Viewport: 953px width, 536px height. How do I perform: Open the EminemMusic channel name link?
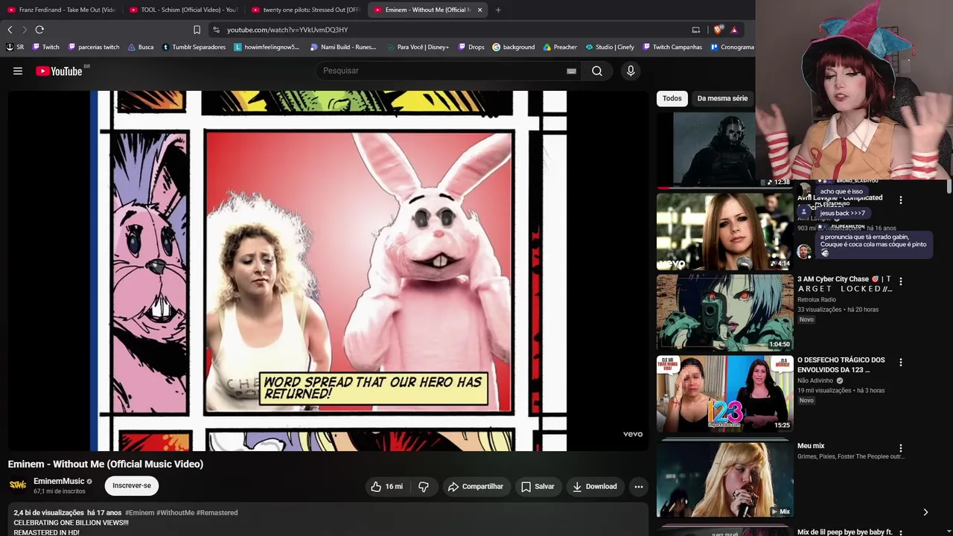pyautogui.click(x=59, y=481)
